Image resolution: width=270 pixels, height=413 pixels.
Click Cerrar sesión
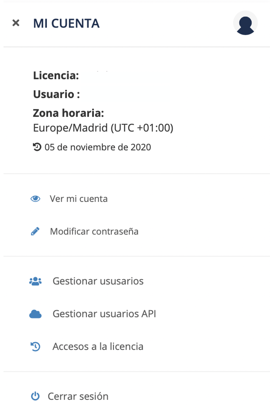click(78, 397)
